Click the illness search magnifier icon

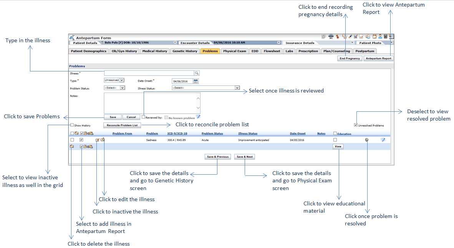197,73
